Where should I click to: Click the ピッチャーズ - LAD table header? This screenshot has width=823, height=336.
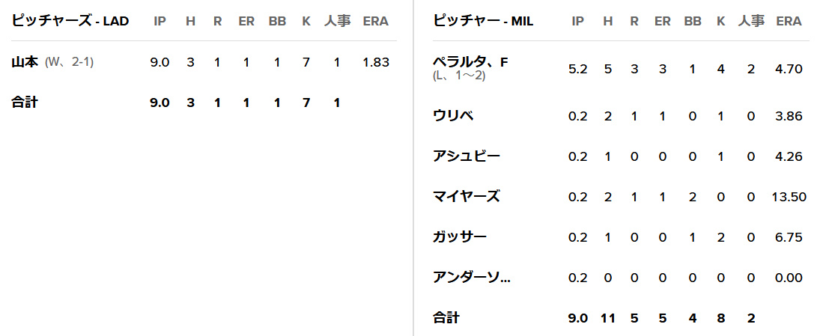click(x=70, y=21)
